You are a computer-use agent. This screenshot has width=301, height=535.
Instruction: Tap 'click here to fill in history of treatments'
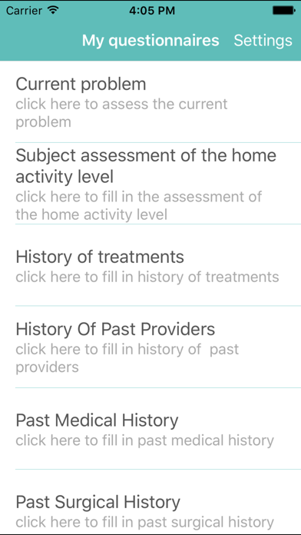pos(147,277)
